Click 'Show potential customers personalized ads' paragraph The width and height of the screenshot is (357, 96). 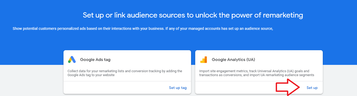click(143, 29)
